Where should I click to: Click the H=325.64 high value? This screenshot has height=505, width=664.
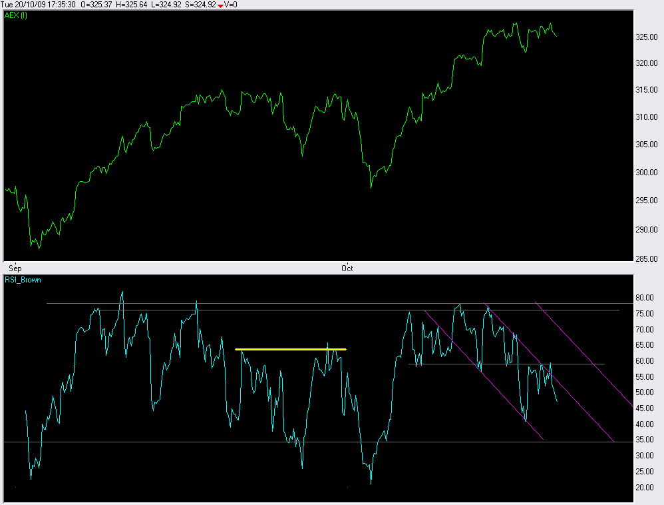138,5
